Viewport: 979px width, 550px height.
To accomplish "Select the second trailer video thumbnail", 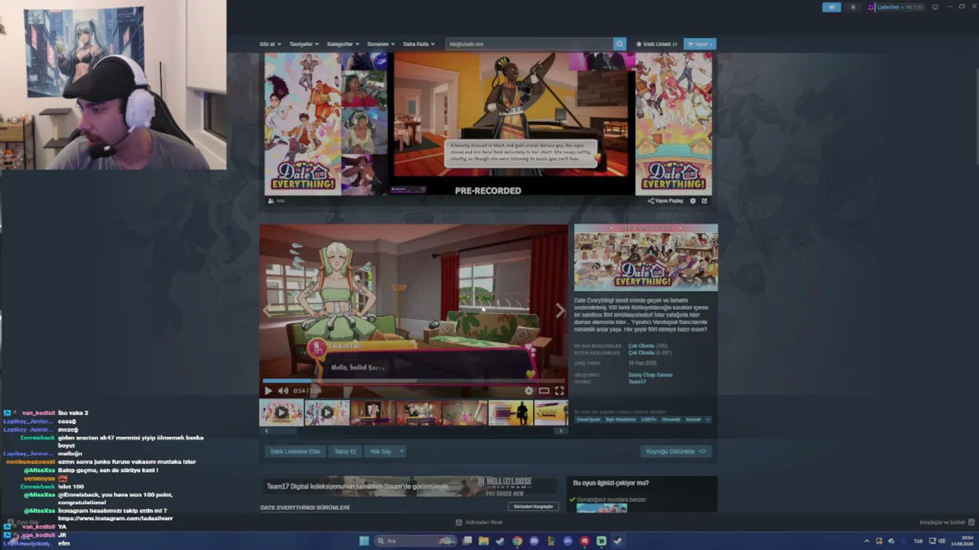I will 327,412.
